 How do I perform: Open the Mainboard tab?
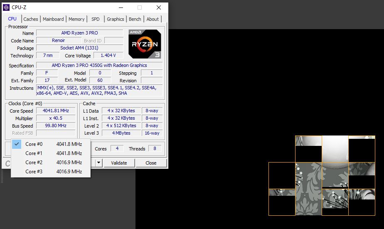(53, 19)
